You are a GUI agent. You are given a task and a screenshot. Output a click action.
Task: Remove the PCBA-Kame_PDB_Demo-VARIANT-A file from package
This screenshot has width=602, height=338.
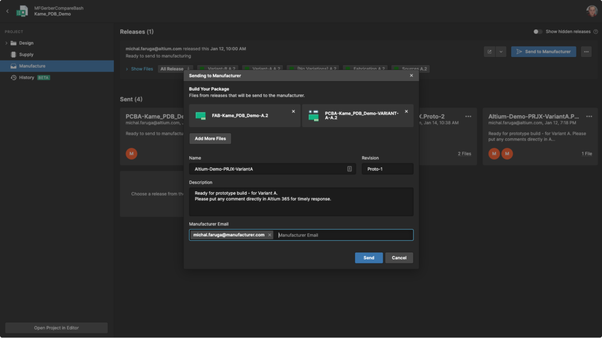coord(406,112)
